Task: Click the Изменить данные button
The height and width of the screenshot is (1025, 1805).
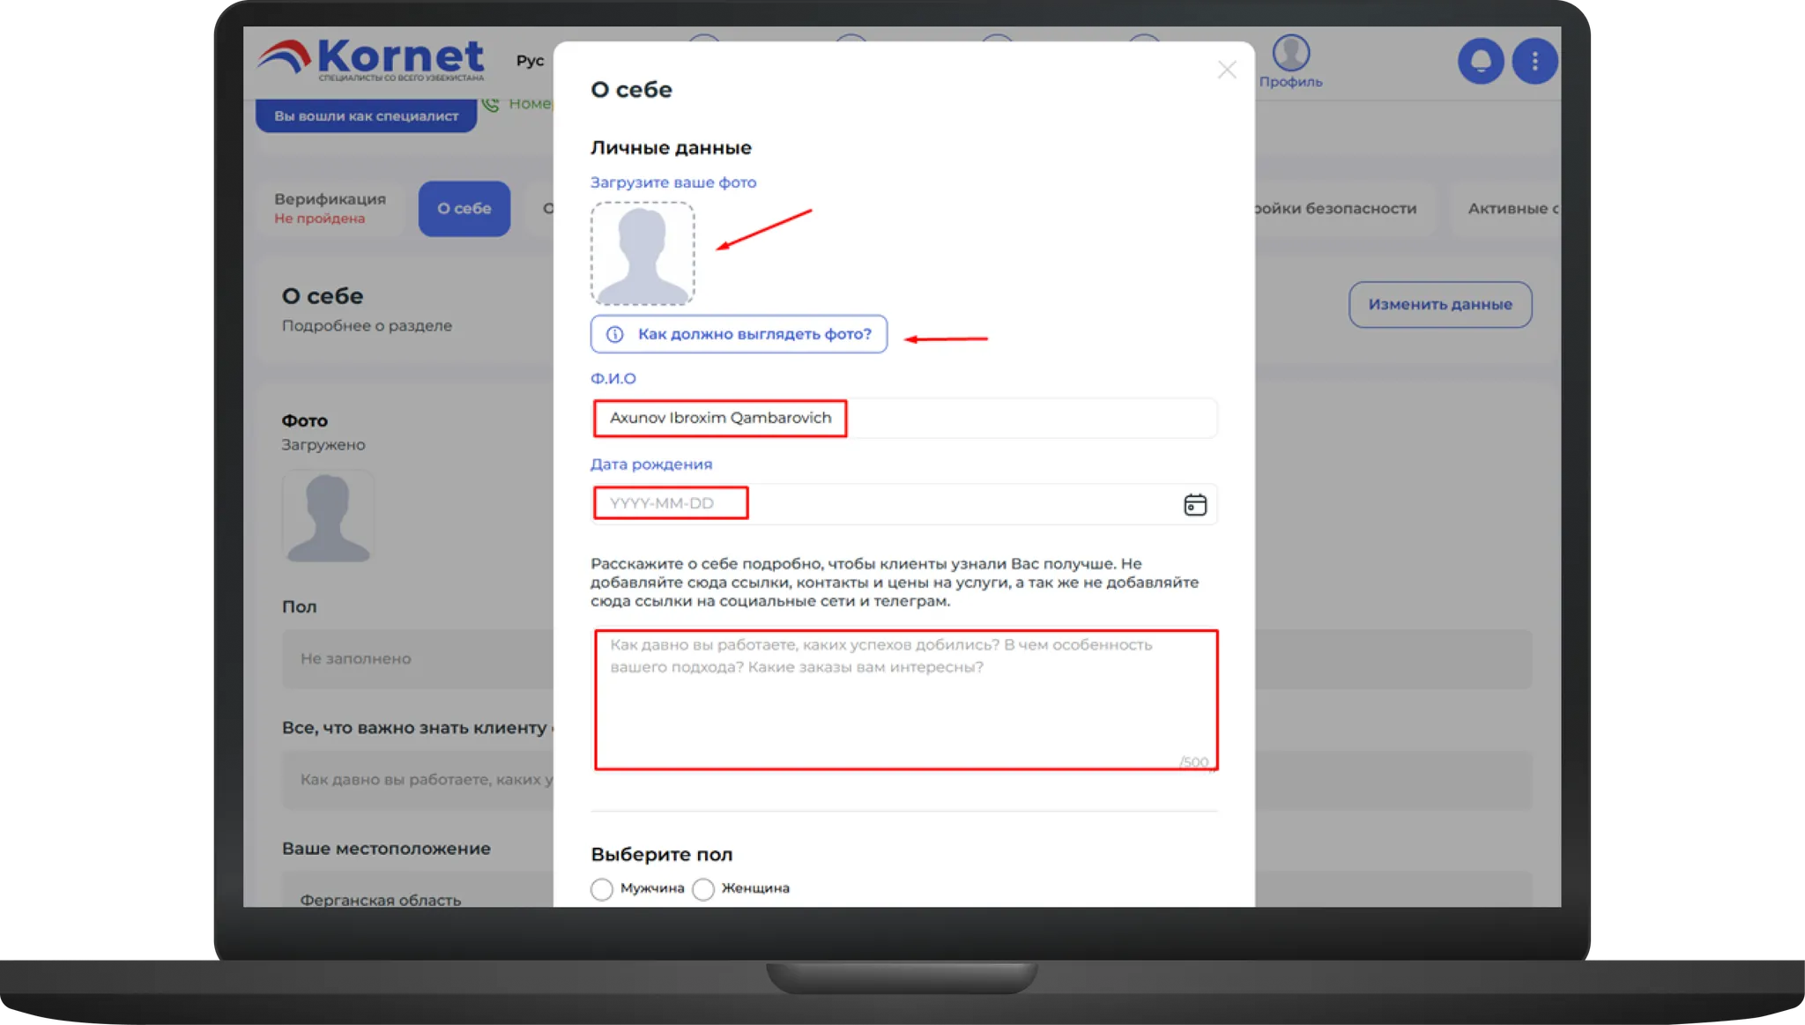Action: pos(1440,304)
